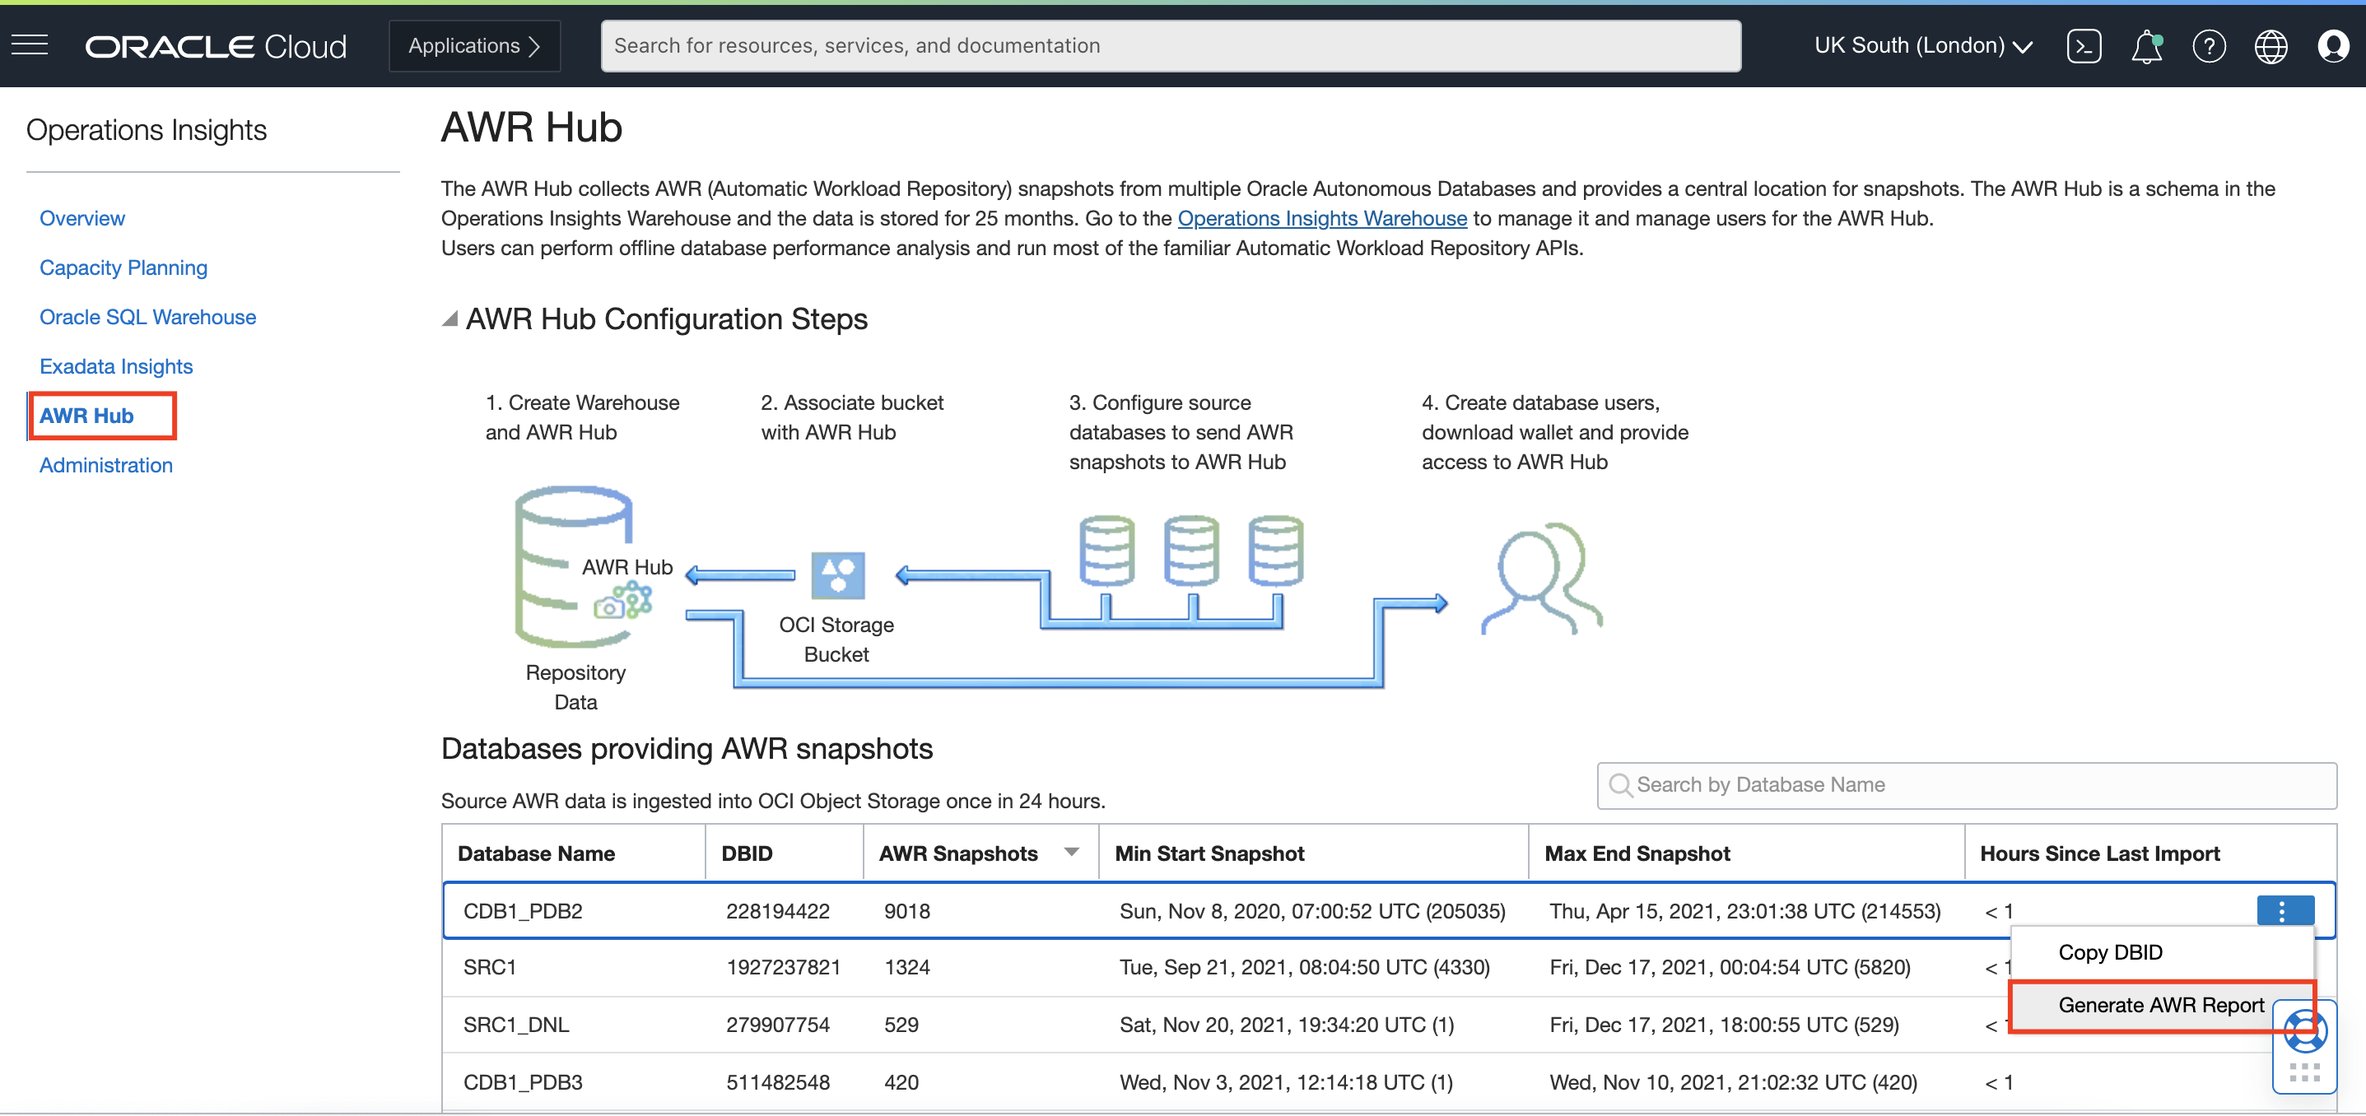This screenshot has width=2366, height=1116.
Task: Open the help question mark icon
Action: pyautogui.click(x=2208, y=46)
